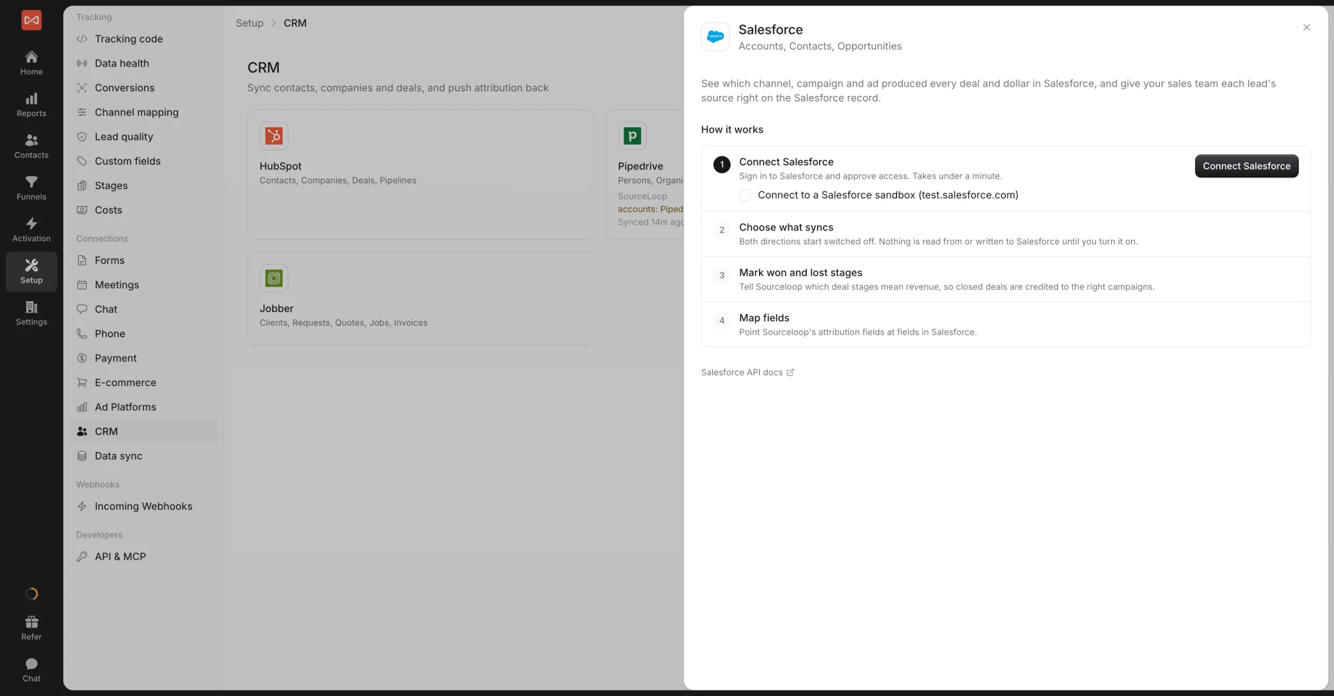Click 'Synced 14m ago' on Pipedrive card

click(x=650, y=222)
